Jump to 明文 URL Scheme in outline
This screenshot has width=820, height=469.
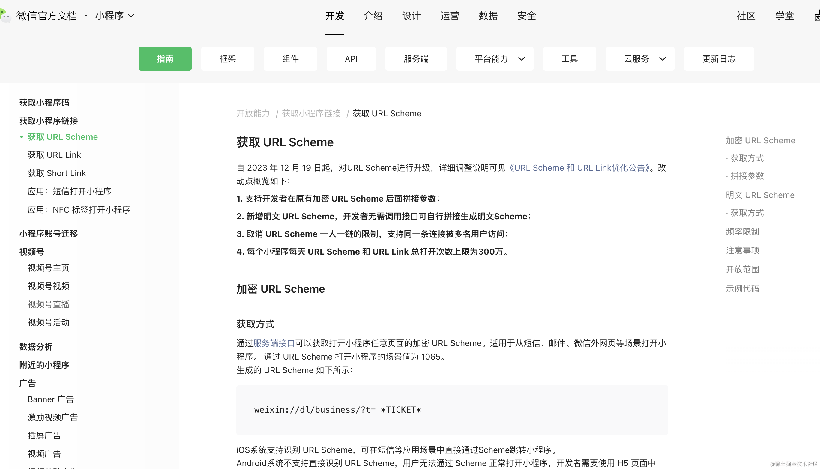click(760, 195)
